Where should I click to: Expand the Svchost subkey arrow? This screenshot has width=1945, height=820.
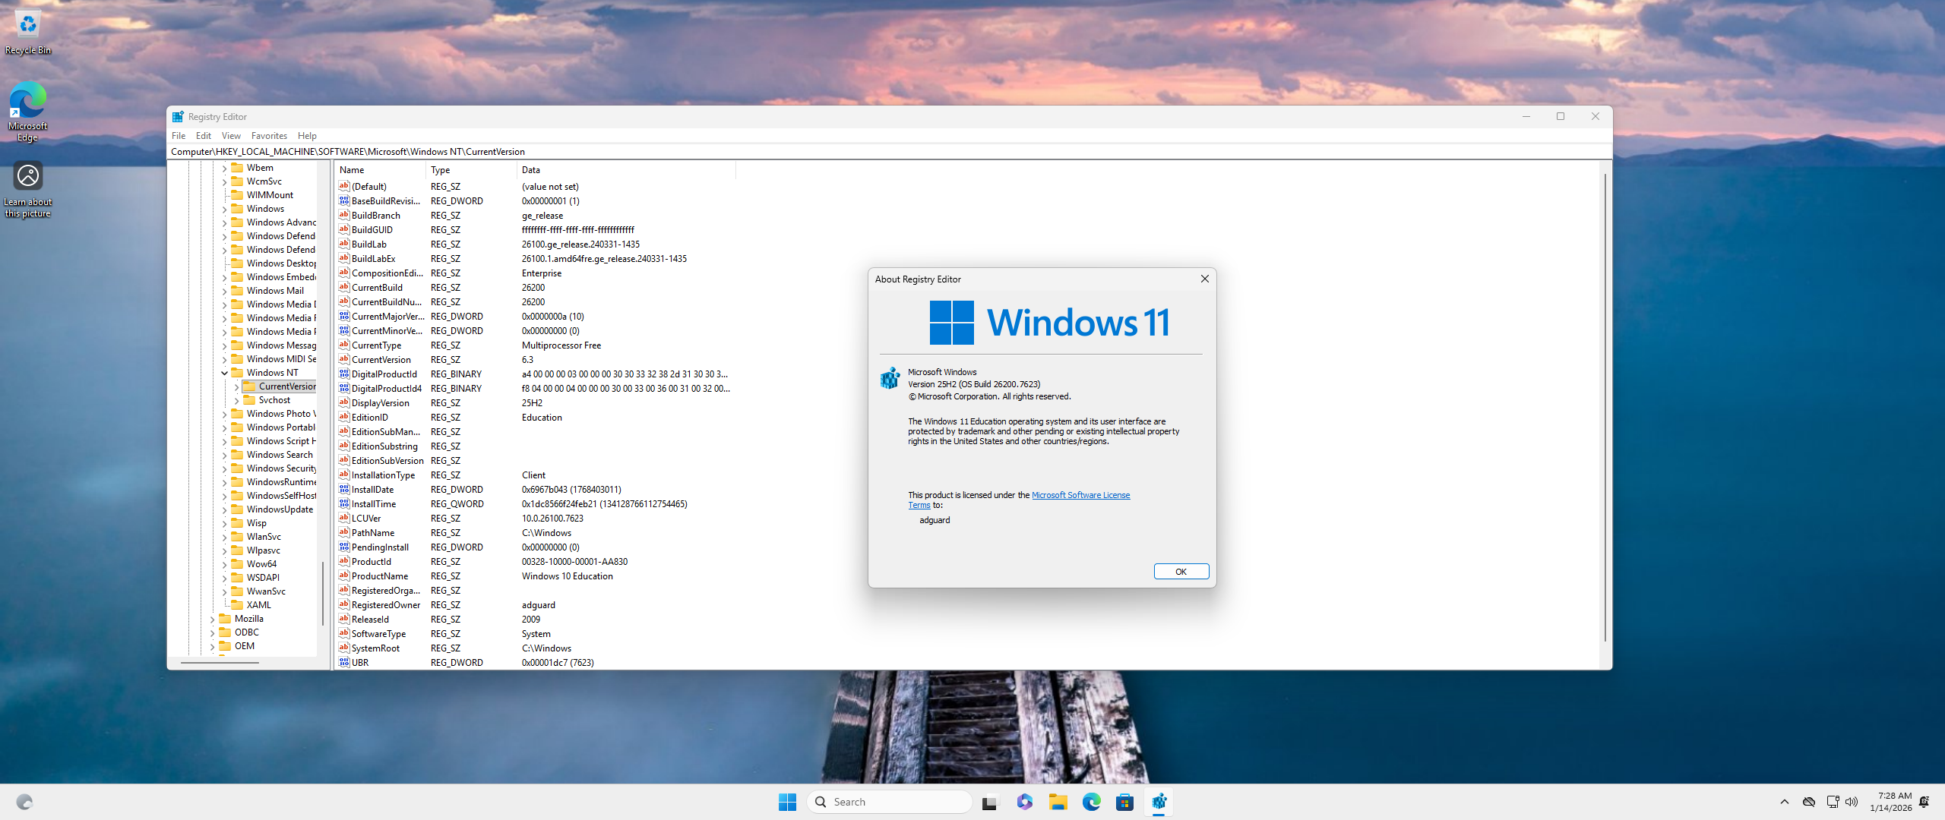237,401
